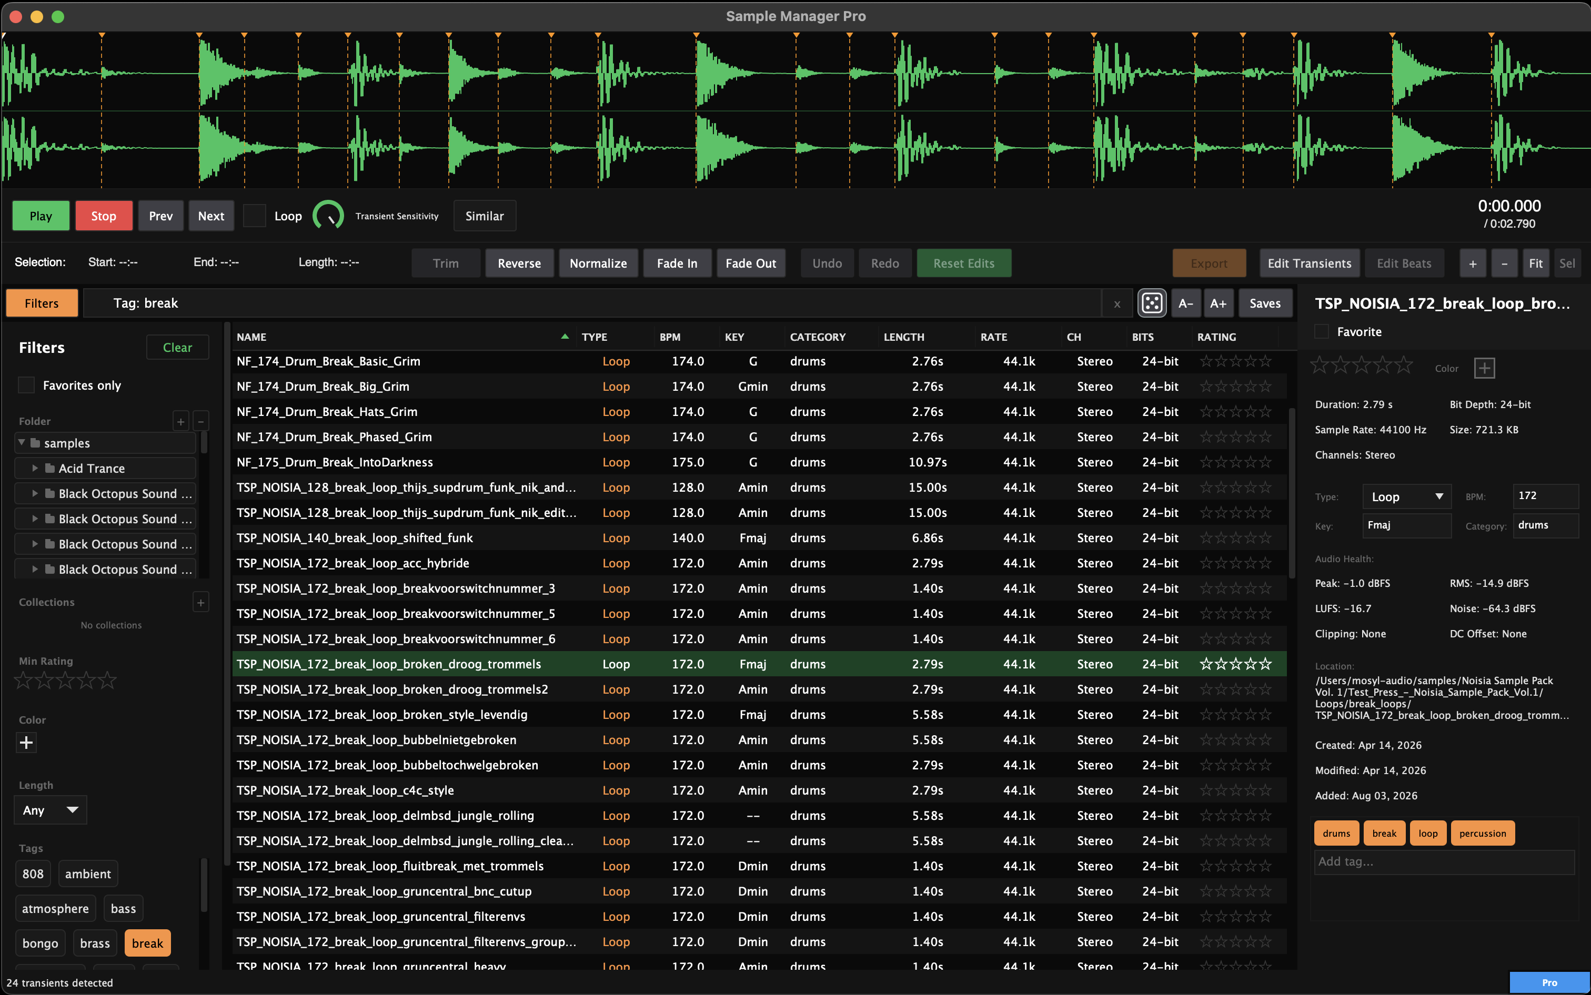Decrease font size with A- button
Viewport: 1591px width, 995px height.
tap(1186, 303)
